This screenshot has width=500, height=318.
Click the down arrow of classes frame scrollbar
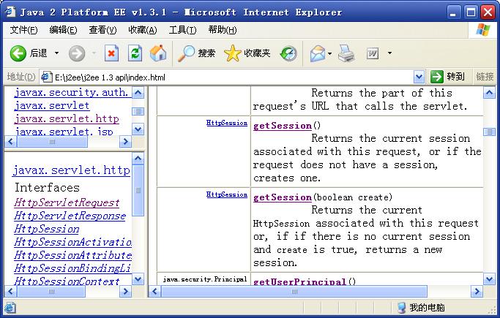coord(138,279)
